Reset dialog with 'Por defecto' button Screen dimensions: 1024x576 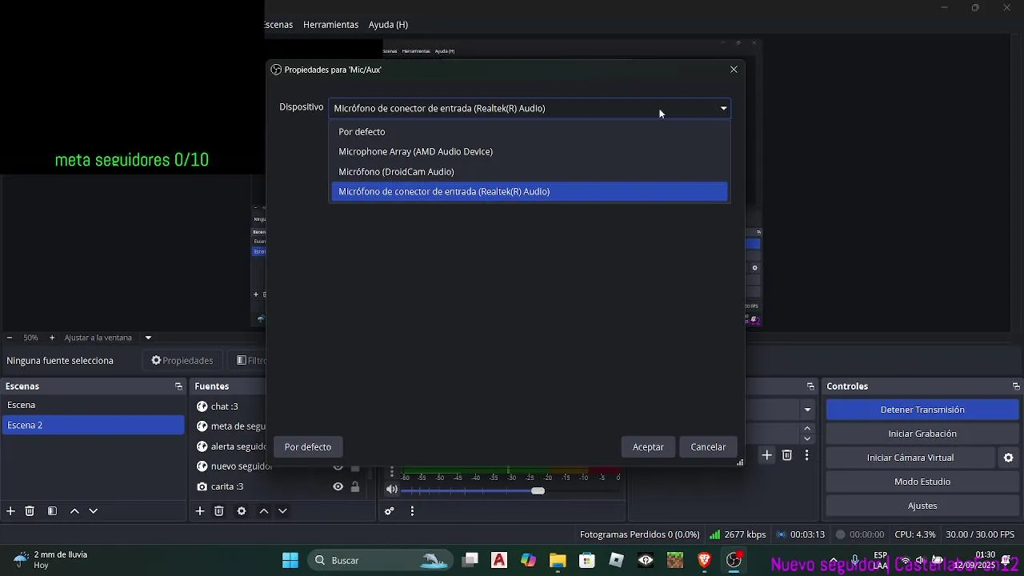308,447
